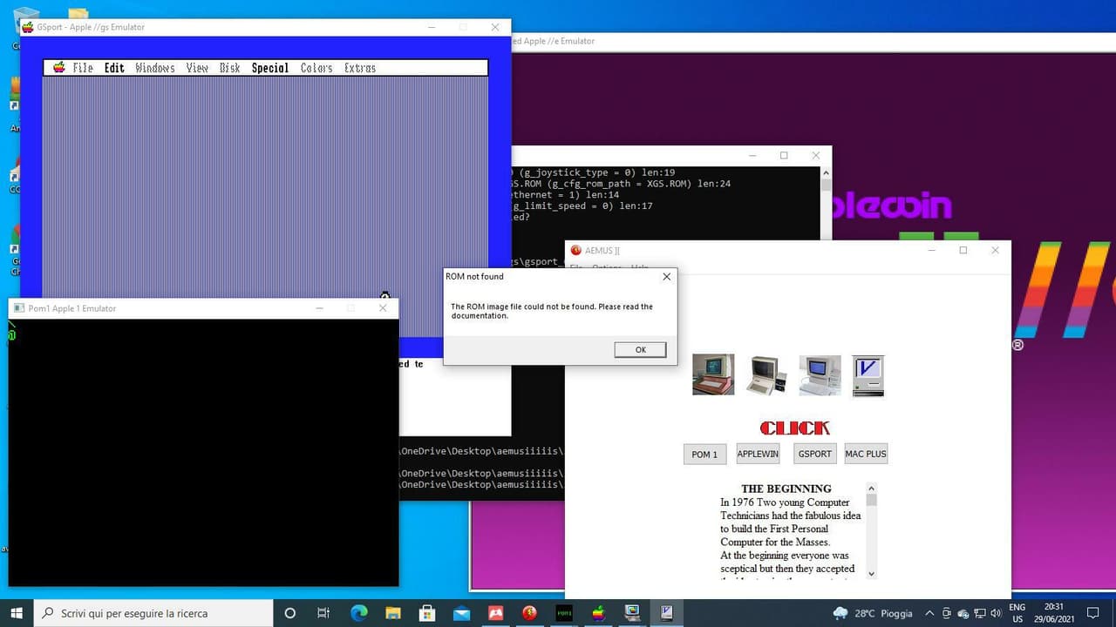Open Task View on taskbar
The width and height of the screenshot is (1116, 627).
[x=323, y=613]
